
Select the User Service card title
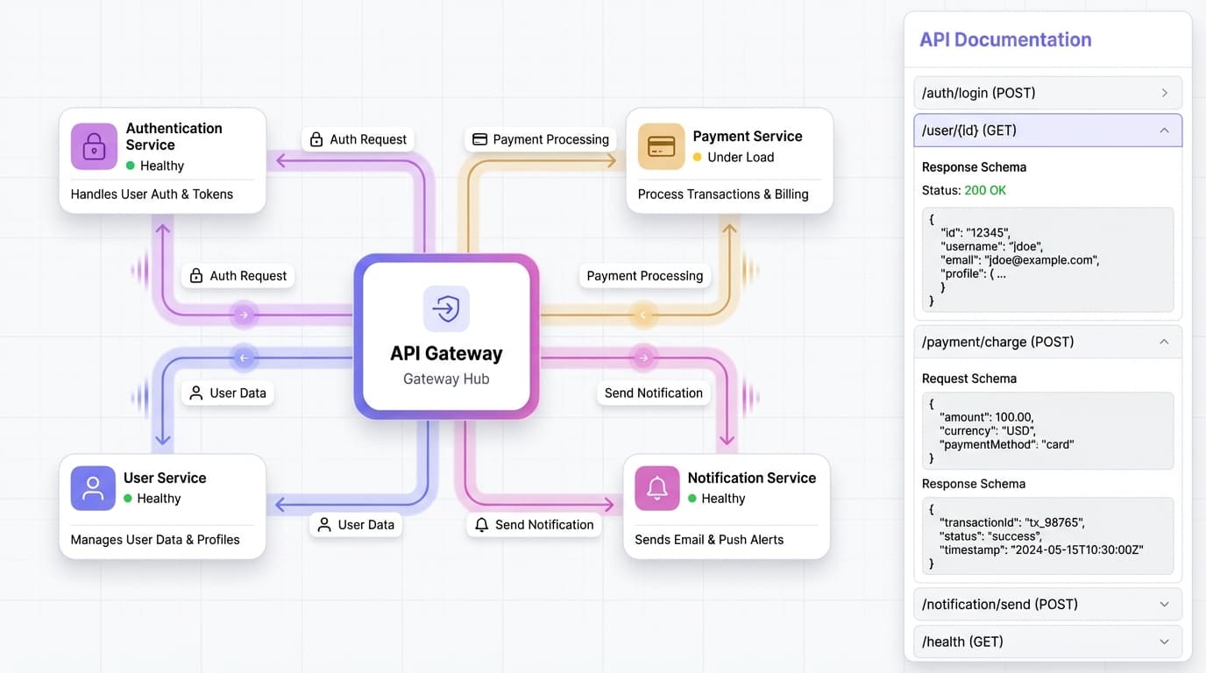165,478
